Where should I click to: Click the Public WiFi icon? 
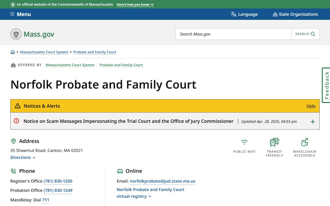click(x=244, y=142)
